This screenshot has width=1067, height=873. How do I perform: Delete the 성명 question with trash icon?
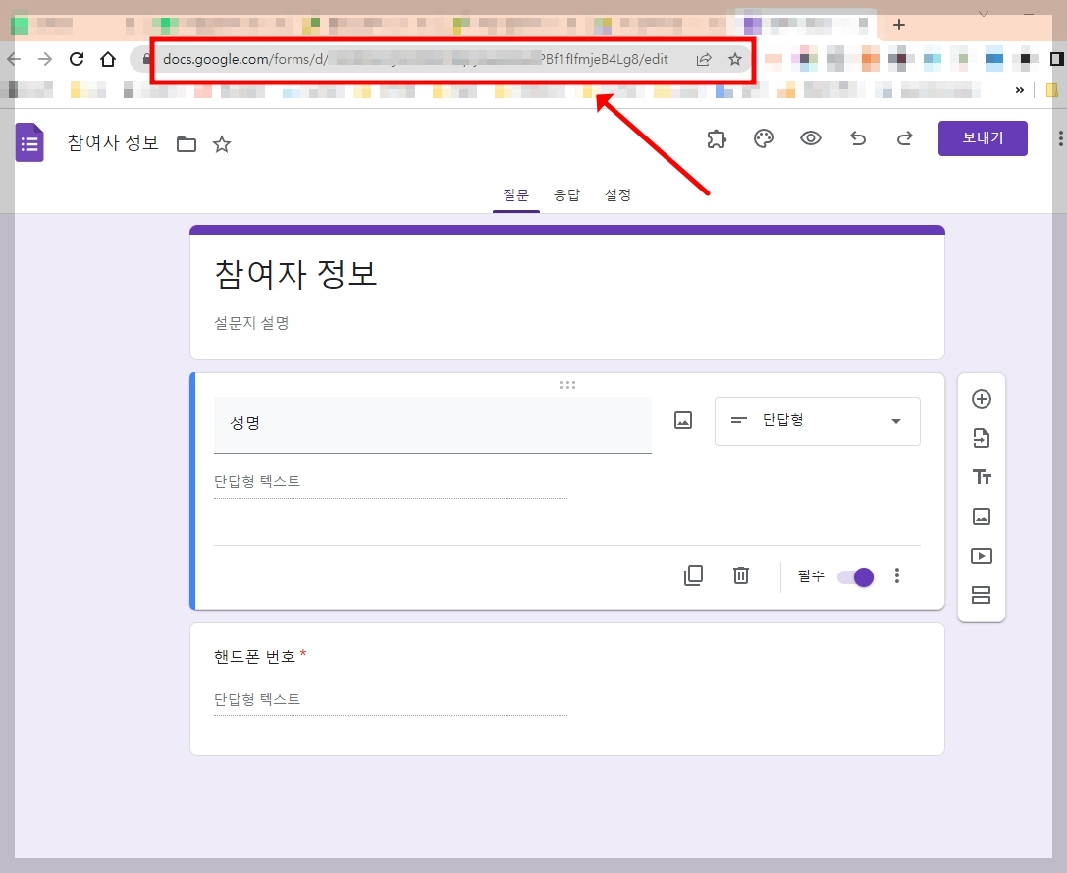740,575
